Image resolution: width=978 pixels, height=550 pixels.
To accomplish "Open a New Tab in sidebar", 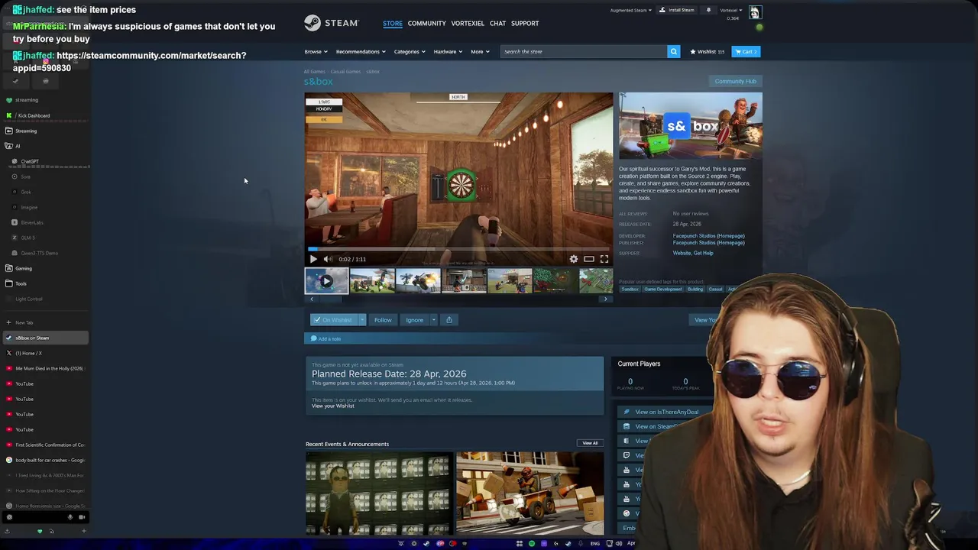I will tap(45, 322).
